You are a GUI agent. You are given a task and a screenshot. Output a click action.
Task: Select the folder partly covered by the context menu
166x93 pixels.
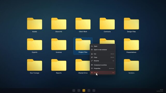tap(107, 41)
